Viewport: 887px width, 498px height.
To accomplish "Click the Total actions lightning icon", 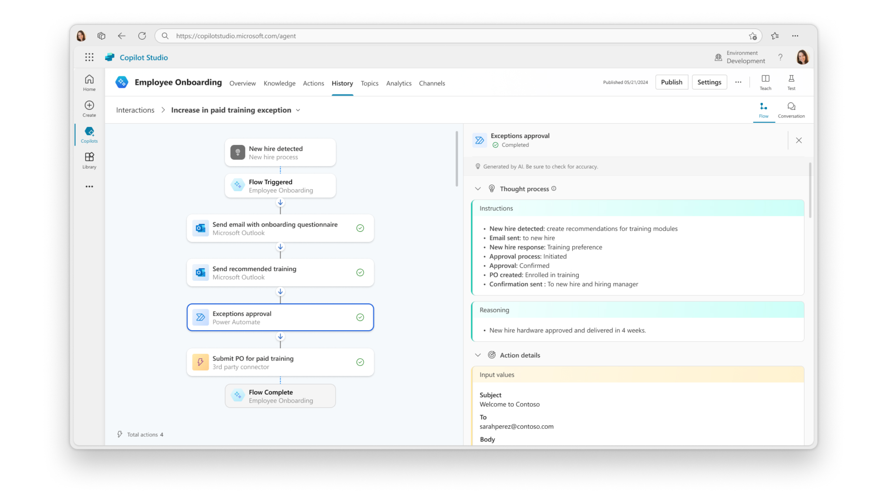I will coord(120,434).
